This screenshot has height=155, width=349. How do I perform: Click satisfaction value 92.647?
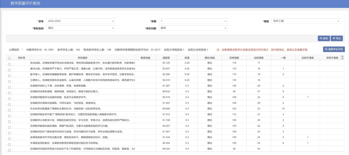tap(166, 69)
